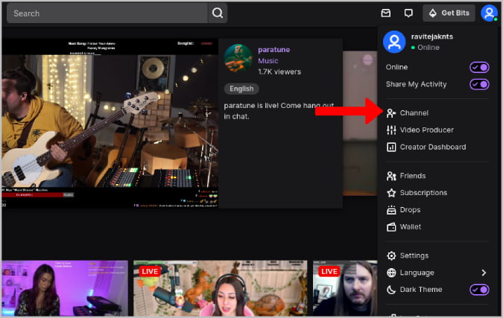Open the purple-lit stream thumbnail
Viewport: 503px width, 318px height.
tap(65, 288)
